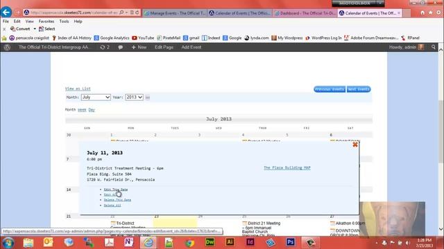Screen dimensions: 444x249
Task: Open the Edit menu
Action: pyautogui.click(x=17, y=21)
